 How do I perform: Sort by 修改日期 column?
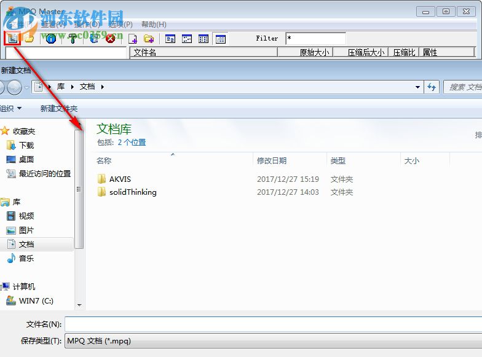tap(272, 161)
